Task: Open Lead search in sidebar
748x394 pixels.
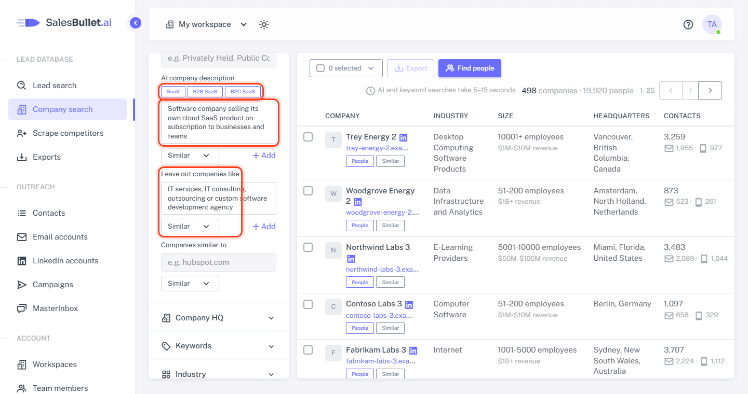Action: pos(68,86)
